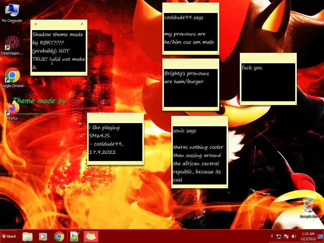Open the My Computer desktop icon
This screenshot has height=243, width=324.
click(12, 13)
